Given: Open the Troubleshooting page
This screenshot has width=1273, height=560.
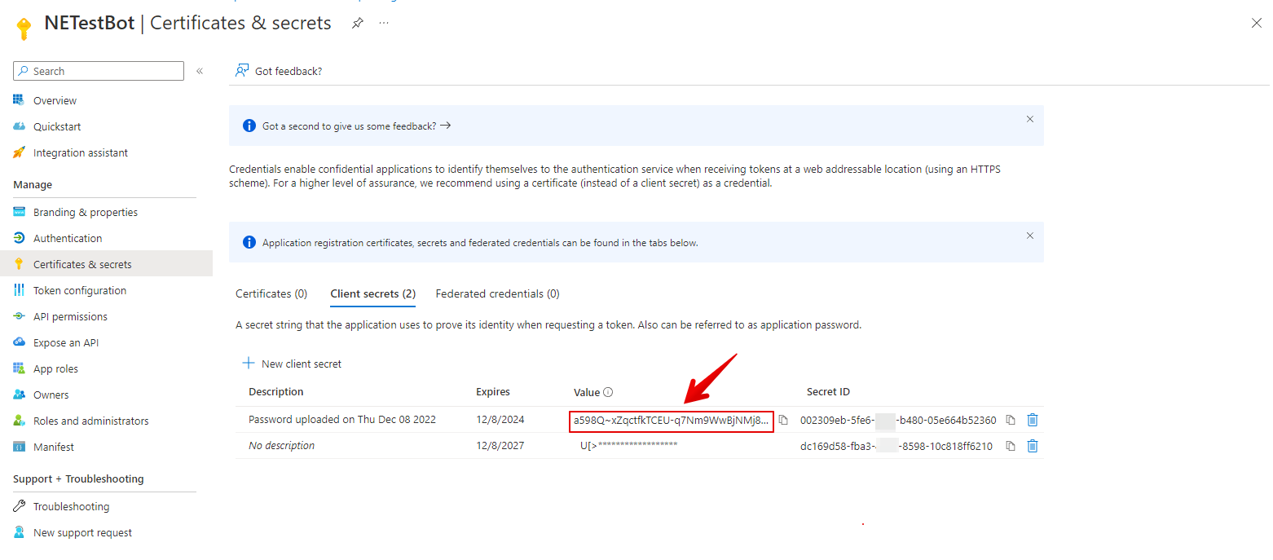Looking at the screenshot, I should (x=71, y=506).
